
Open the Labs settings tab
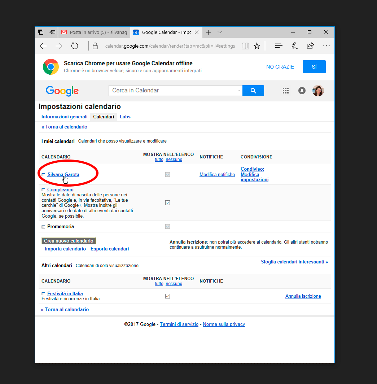point(125,117)
